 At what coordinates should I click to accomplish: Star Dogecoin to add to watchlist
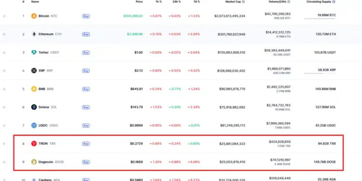pyautogui.click(x=4, y=162)
